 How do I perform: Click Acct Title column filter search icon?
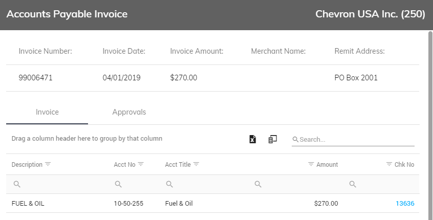point(169,184)
